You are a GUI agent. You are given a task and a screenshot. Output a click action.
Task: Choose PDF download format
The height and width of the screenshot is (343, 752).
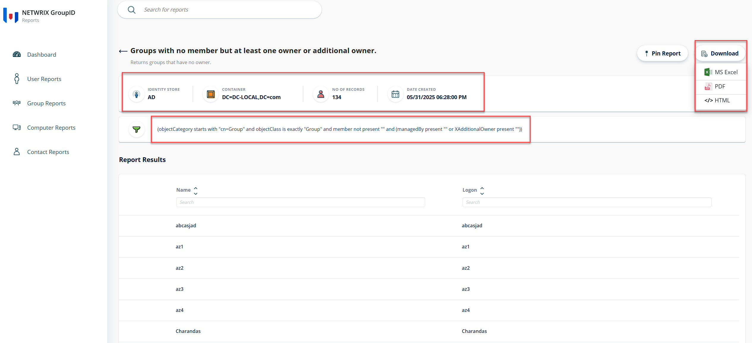point(721,86)
